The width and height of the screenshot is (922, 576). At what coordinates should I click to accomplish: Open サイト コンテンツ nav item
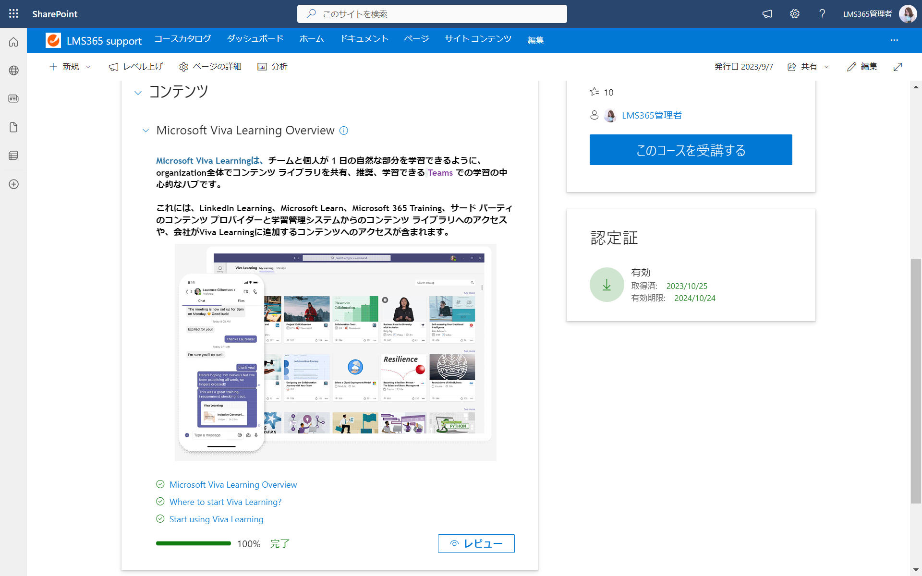[478, 39]
